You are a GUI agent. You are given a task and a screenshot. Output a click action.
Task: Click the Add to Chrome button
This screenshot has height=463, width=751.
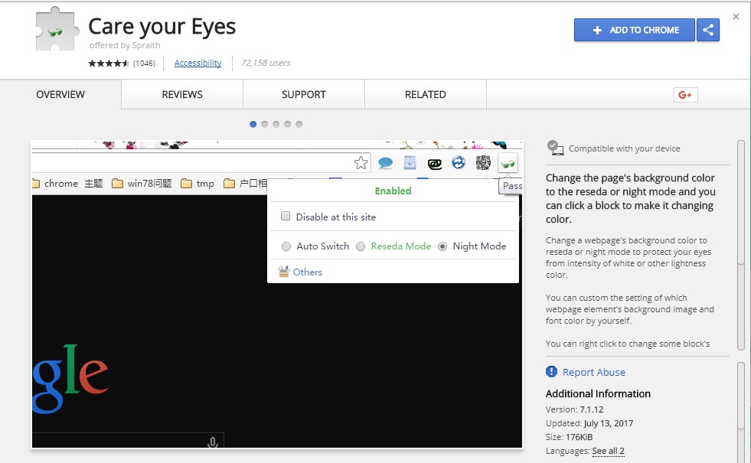635,30
